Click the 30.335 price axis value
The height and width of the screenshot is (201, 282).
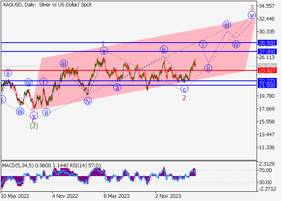(x=267, y=32)
